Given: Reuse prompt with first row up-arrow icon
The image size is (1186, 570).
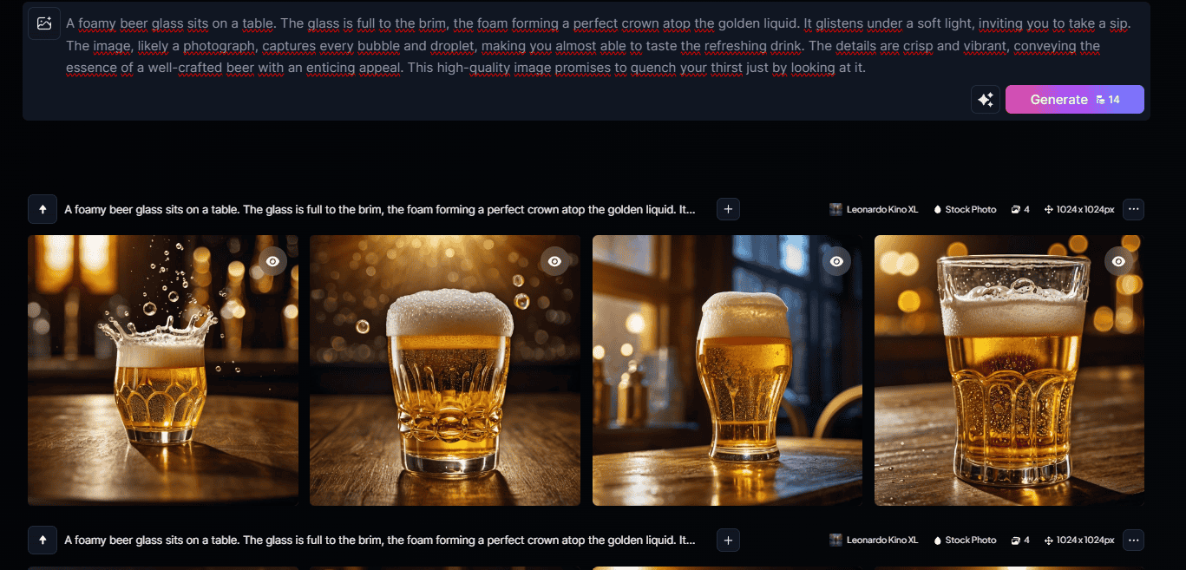Looking at the screenshot, I should click(x=43, y=209).
